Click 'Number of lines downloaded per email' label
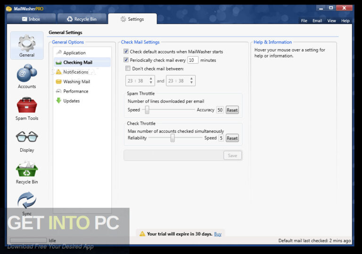This screenshot has height=254, width=362. [x=166, y=102]
